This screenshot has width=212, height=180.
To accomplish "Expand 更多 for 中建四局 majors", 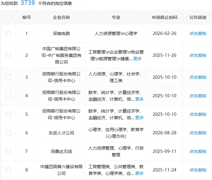I will [x=139, y=173].
